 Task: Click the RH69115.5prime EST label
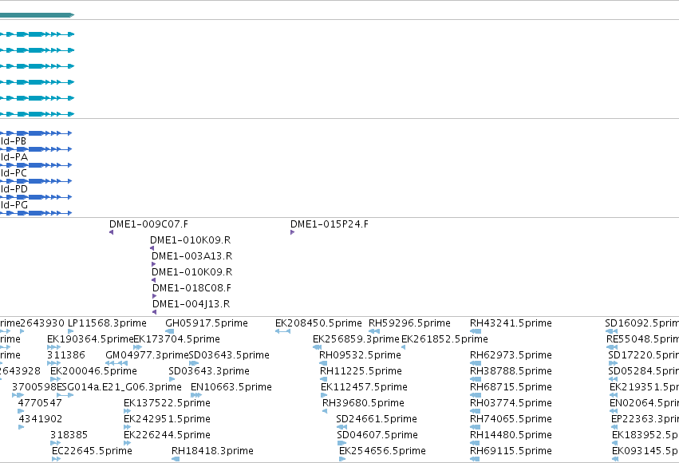click(511, 451)
